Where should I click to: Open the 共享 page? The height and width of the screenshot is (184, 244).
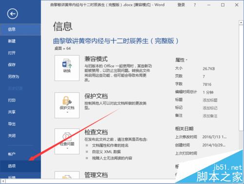[x=20, y=112]
